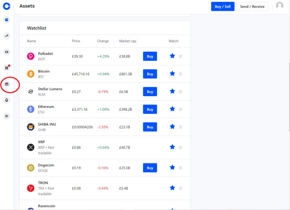Click the Buy / Sell button

pyautogui.click(x=223, y=7)
